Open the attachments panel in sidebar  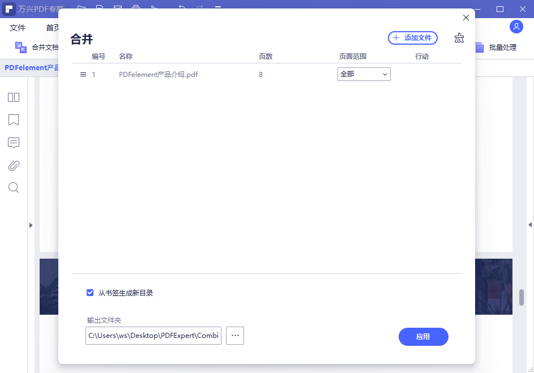13,165
